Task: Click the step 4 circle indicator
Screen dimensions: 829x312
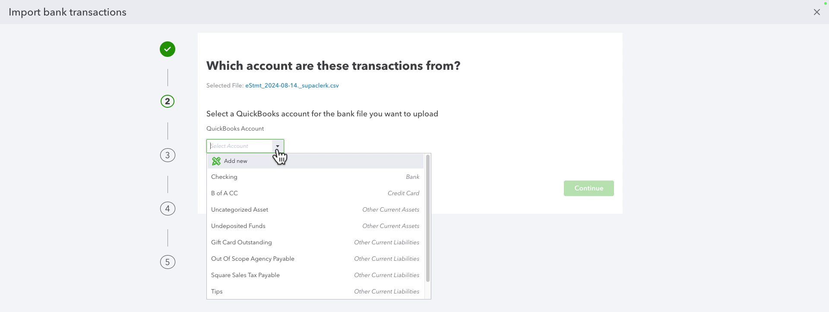Action: [x=168, y=209]
